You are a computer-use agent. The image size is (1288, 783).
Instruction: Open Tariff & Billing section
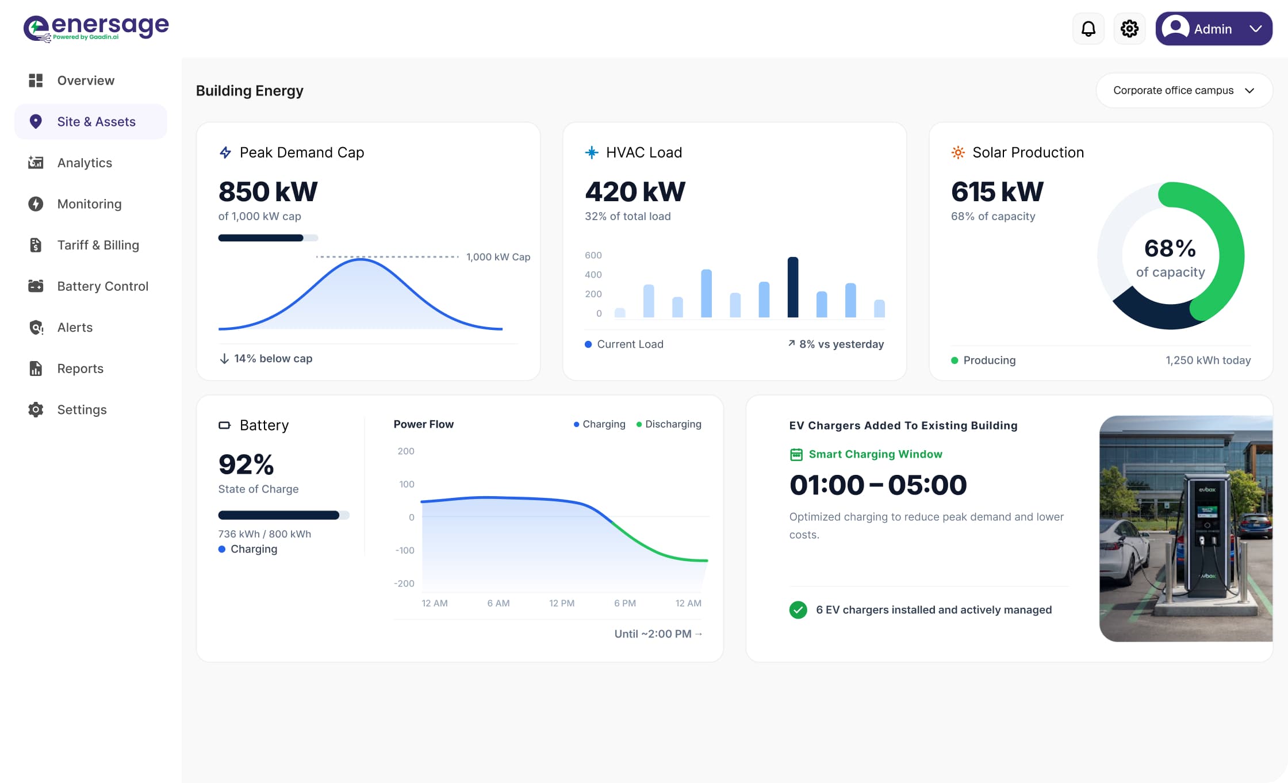tap(91, 245)
